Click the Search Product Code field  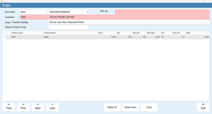point(68,27)
